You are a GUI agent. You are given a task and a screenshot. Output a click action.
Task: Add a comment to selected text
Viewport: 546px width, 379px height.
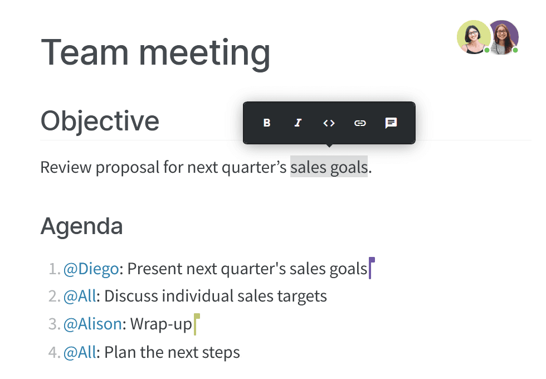click(x=392, y=123)
